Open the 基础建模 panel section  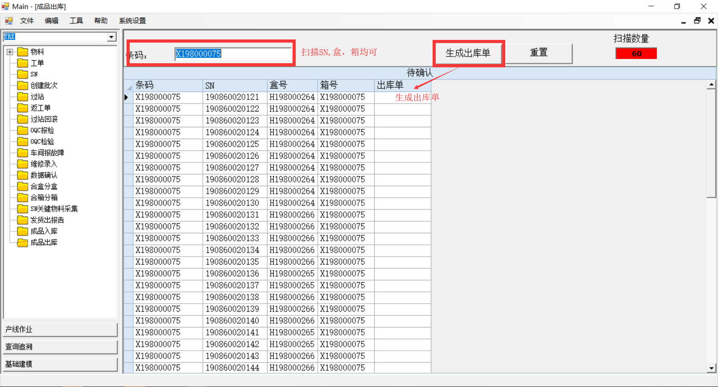(x=60, y=364)
